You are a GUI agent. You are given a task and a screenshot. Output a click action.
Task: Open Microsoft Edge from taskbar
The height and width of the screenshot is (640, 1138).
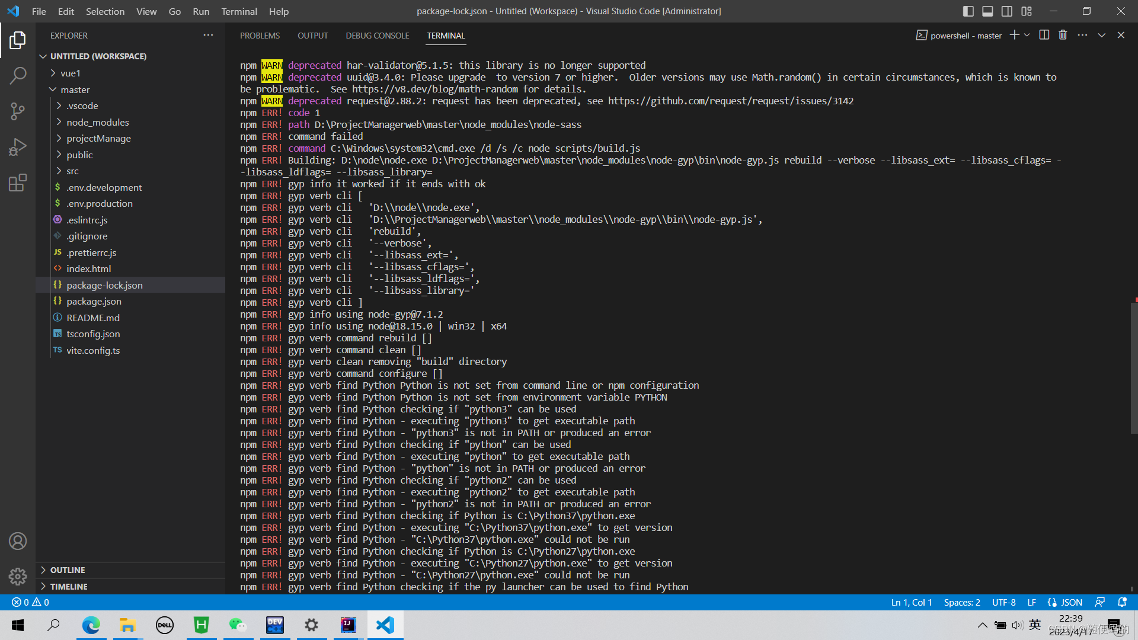(91, 625)
